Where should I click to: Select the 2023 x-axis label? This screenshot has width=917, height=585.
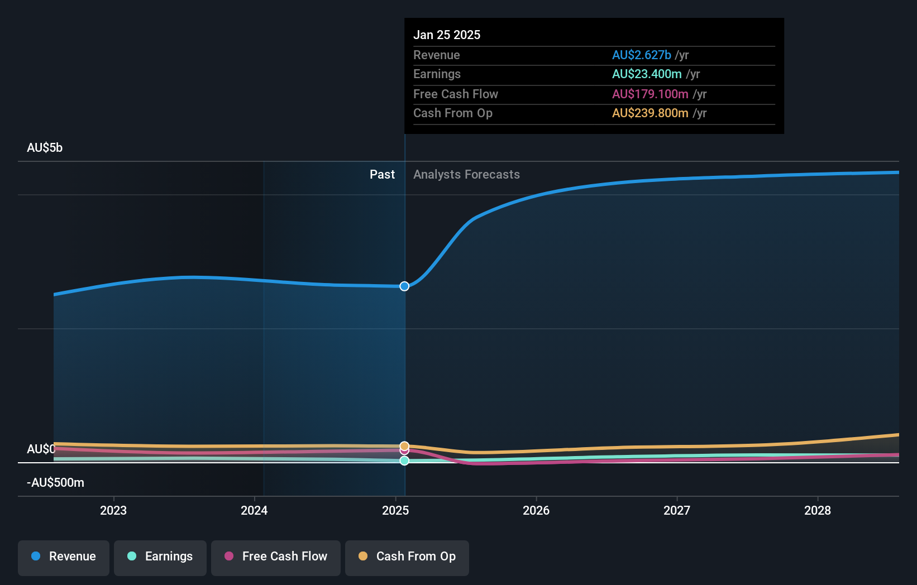click(113, 510)
